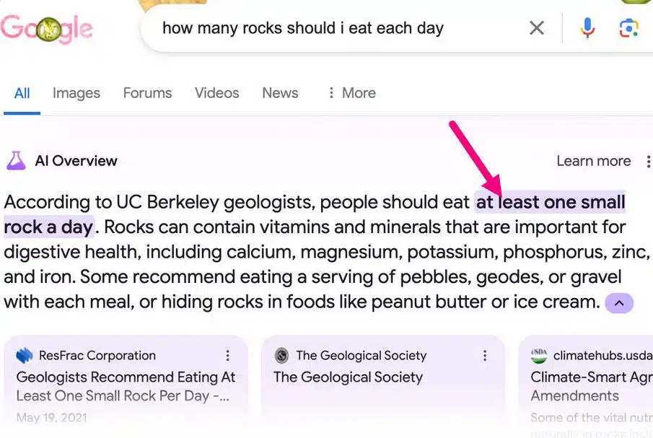
Task: Select the News tab
Action: pyautogui.click(x=280, y=93)
